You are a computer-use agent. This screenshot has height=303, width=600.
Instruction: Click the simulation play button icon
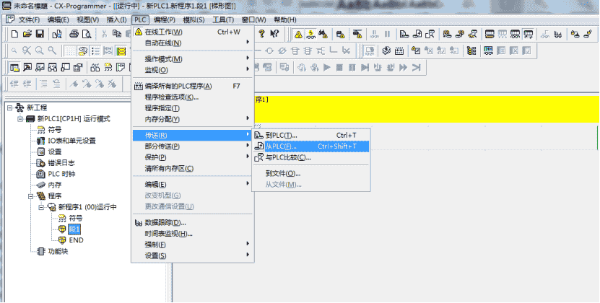pos(327,68)
